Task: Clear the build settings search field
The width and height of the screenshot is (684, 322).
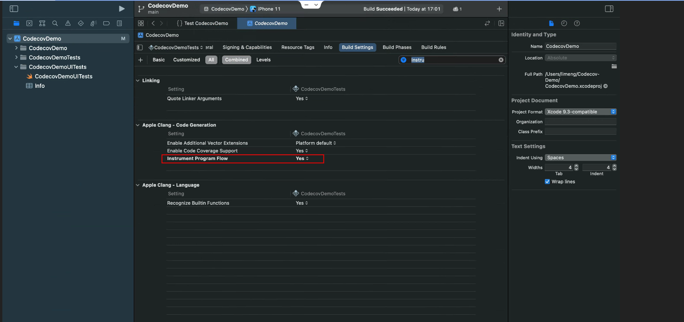Action: coord(501,60)
